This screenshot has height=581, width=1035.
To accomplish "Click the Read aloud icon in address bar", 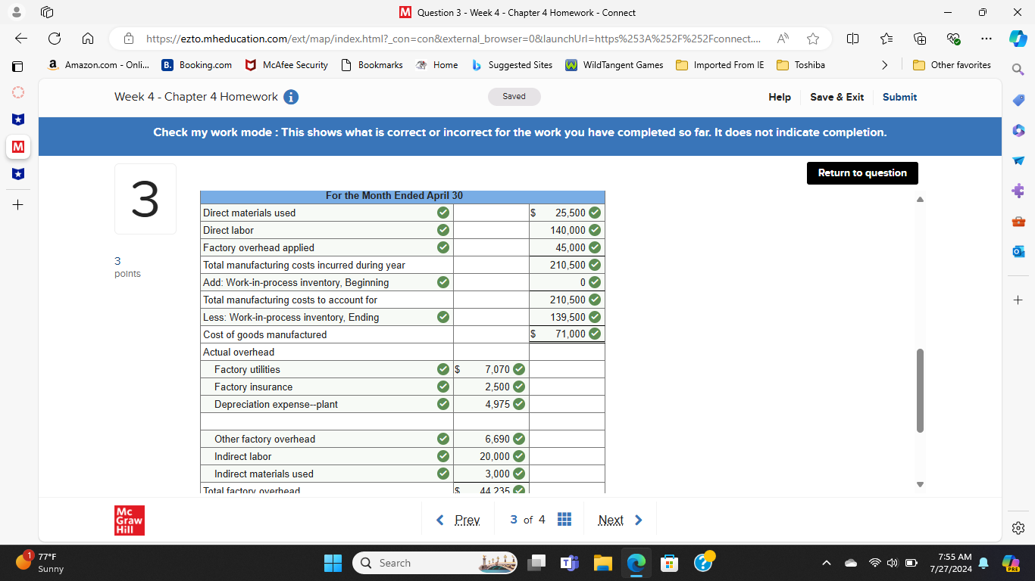I will click(783, 39).
